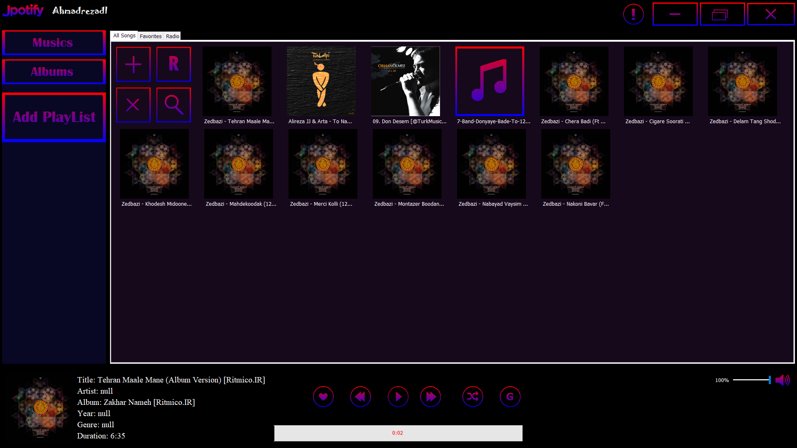Mute using the speaker volume icon

point(783,380)
